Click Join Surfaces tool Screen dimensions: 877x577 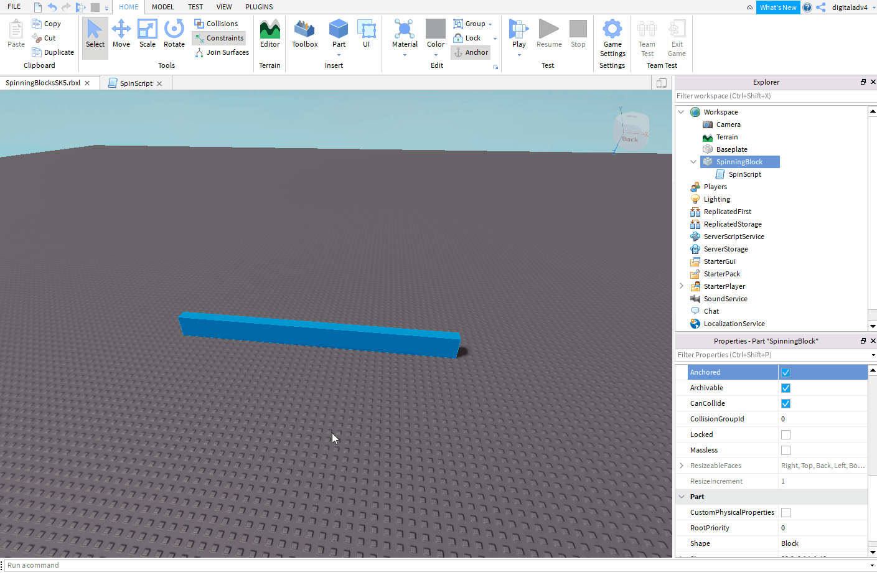click(x=222, y=52)
